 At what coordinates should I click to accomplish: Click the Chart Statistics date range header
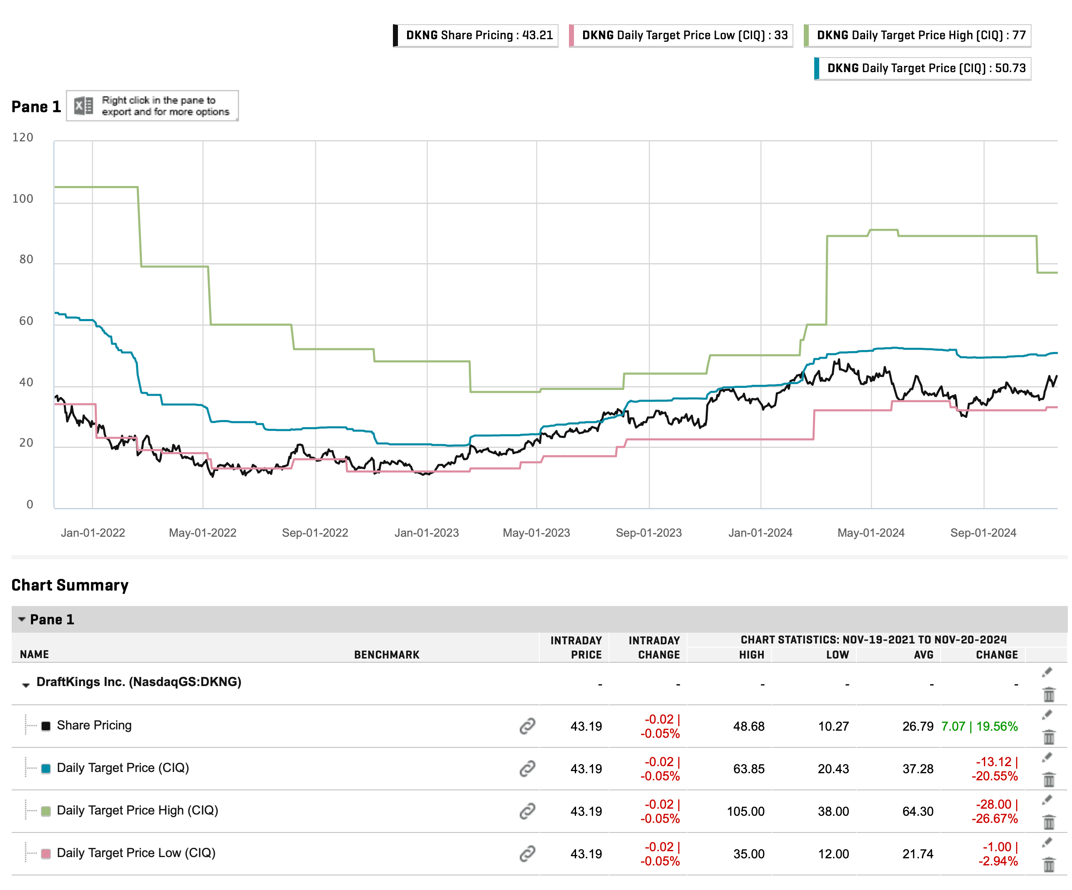coord(873,639)
